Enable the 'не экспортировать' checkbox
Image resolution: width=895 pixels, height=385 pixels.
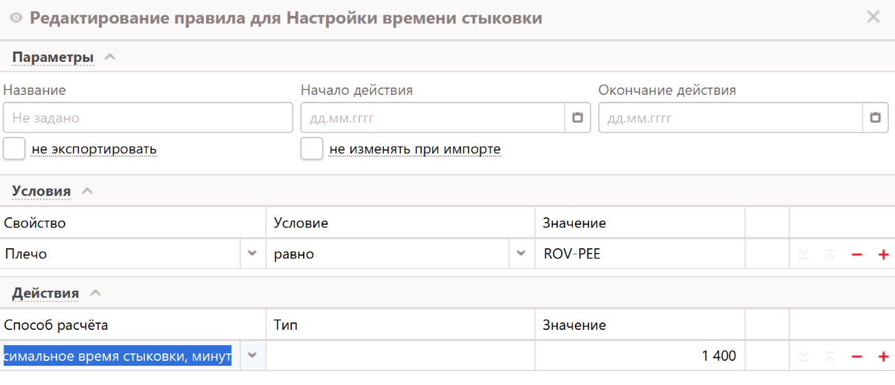point(14,148)
